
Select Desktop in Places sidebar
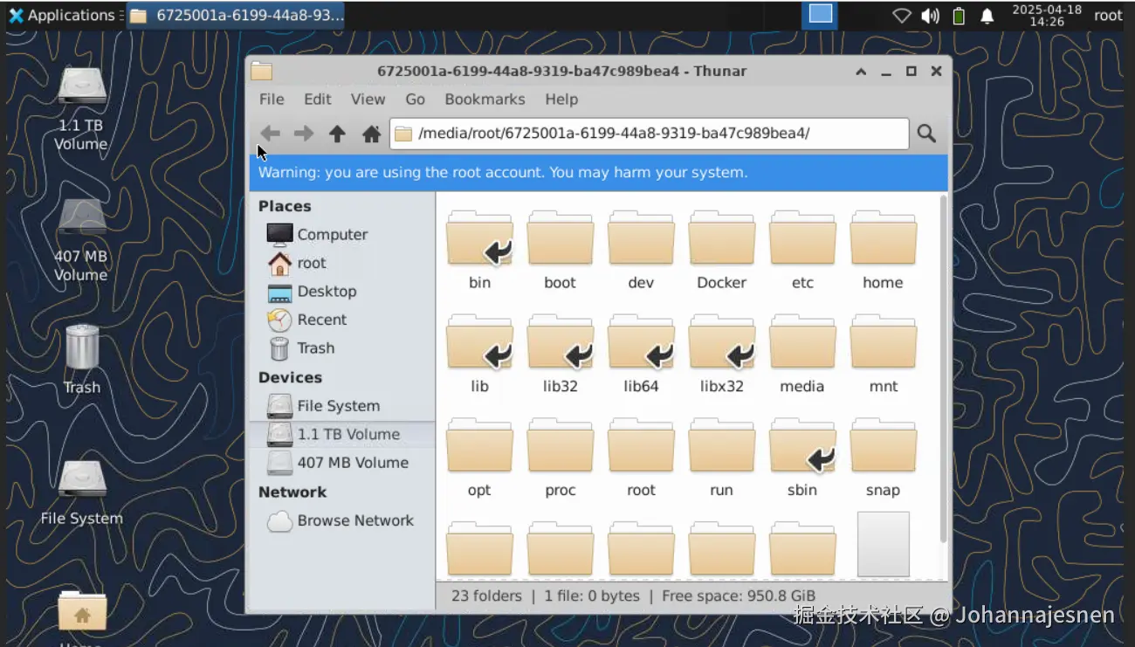coord(341,291)
